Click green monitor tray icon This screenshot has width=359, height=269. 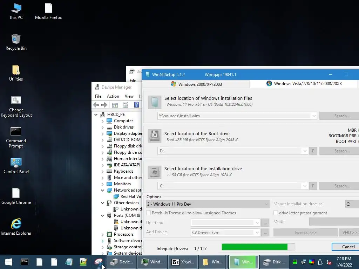(x=295, y=262)
